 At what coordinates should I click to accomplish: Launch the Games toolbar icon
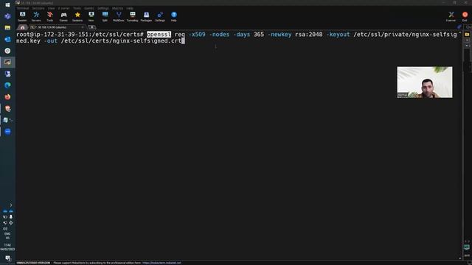point(63,16)
